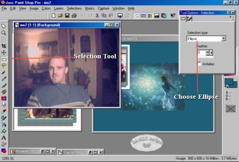Image resolution: width=239 pixels, height=162 pixels.
Task: Select the Eraser tool
Action: click(4, 112)
